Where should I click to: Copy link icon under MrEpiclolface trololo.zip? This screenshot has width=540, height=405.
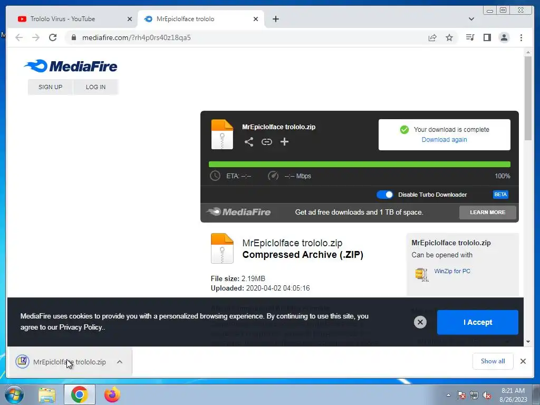[x=266, y=142]
